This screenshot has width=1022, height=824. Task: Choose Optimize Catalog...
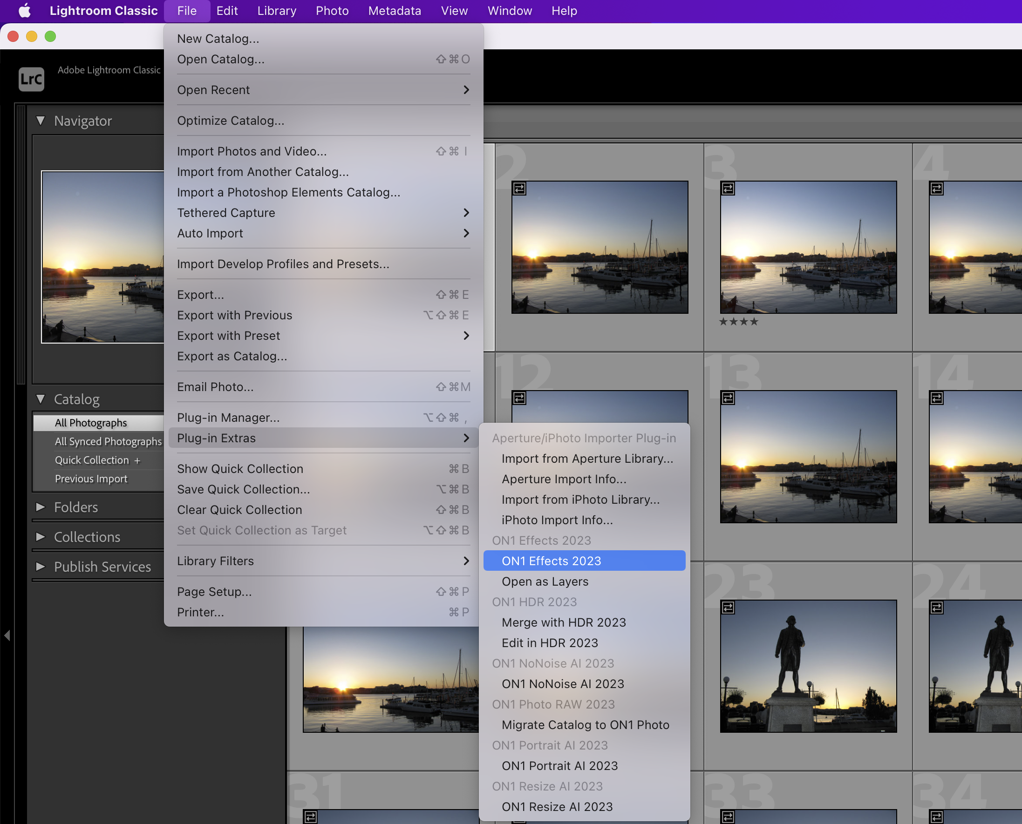[x=323, y=121]
